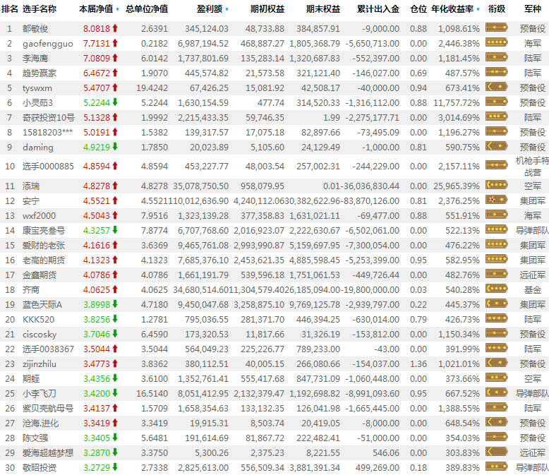
Task: Click rank badge icon for 敬昭投资
Action: click(497, 467)
